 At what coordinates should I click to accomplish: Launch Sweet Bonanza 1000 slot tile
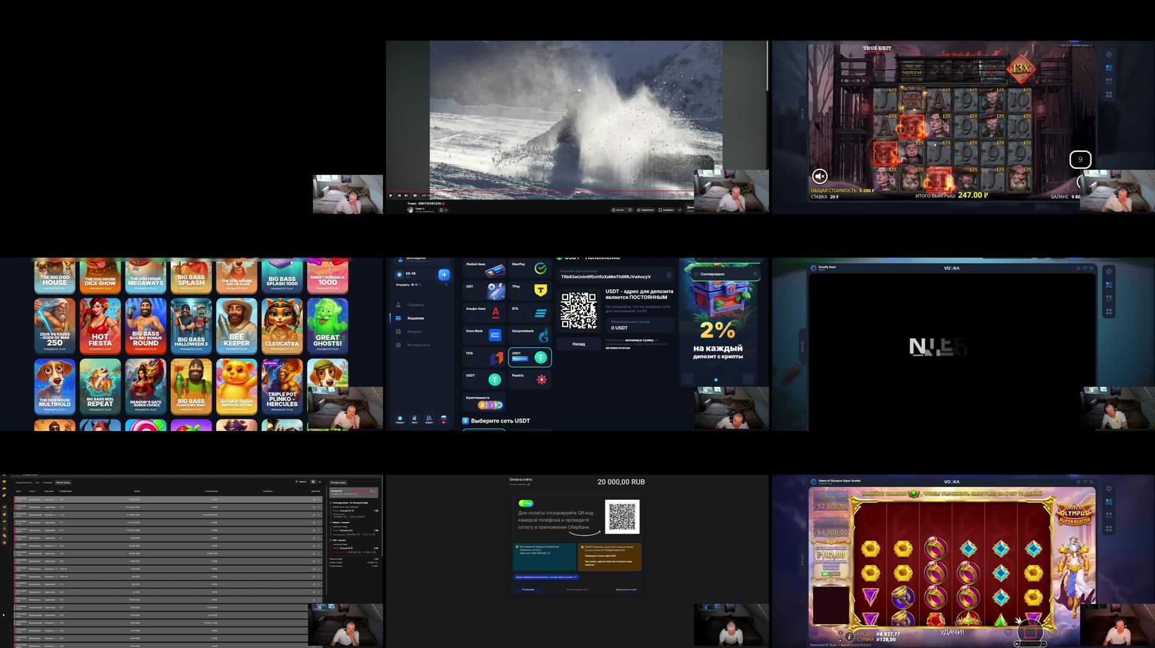(x=328, y=277)
